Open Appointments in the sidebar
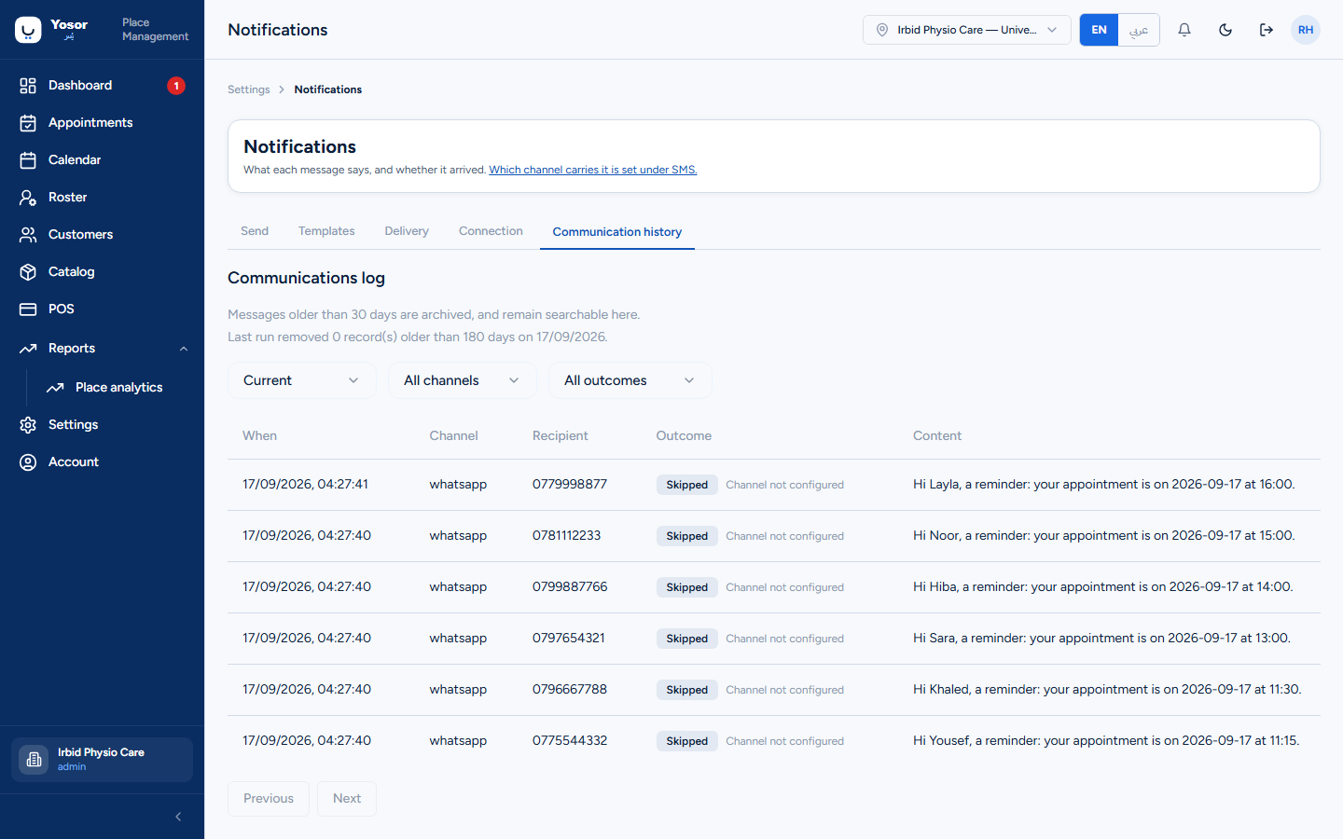 (x=103, y=123)
